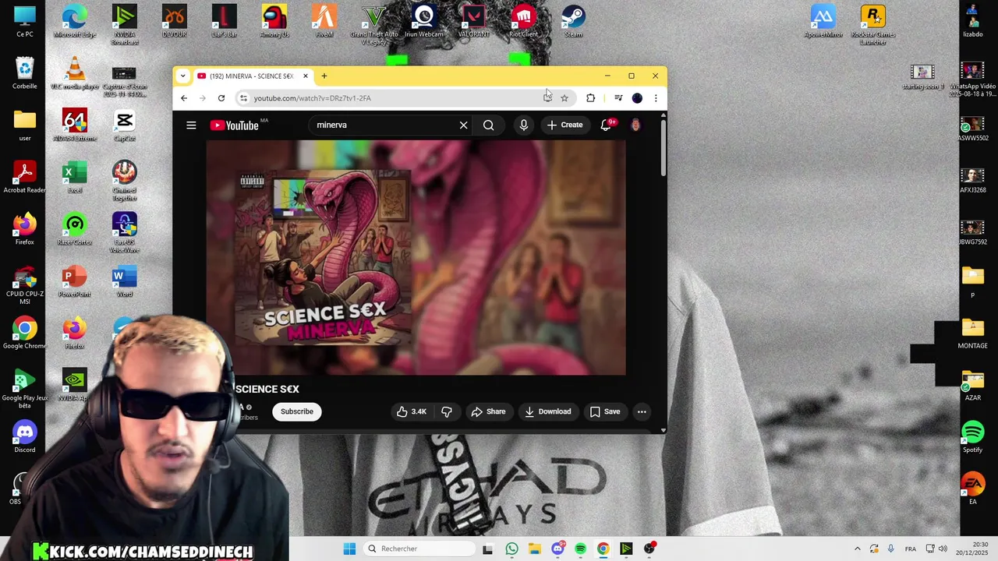This screenshot has height=561, width=998.
Task: Clear the 'minerva' search text with X
Action: (x=463, y=125)
